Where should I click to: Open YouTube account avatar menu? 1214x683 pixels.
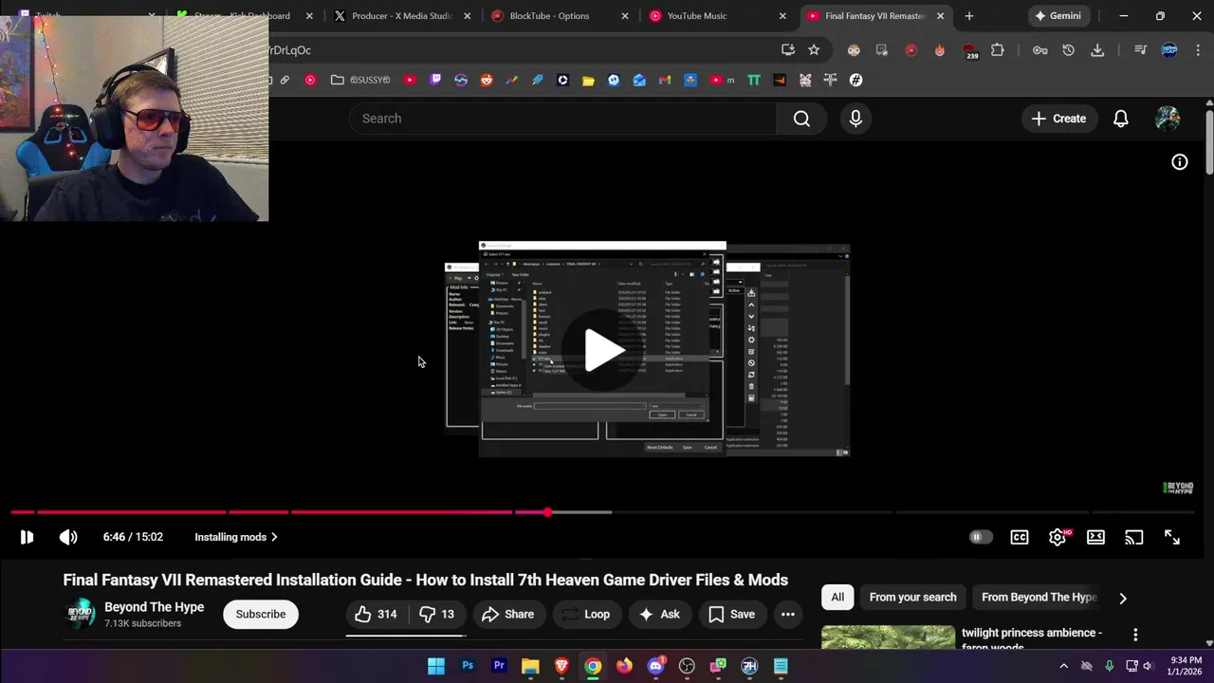click(1168, 119)
